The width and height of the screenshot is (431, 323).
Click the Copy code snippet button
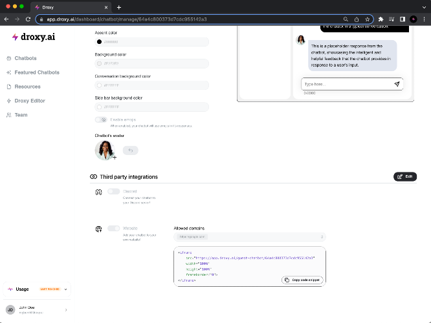pyautogui.click(x=302, y=280)
